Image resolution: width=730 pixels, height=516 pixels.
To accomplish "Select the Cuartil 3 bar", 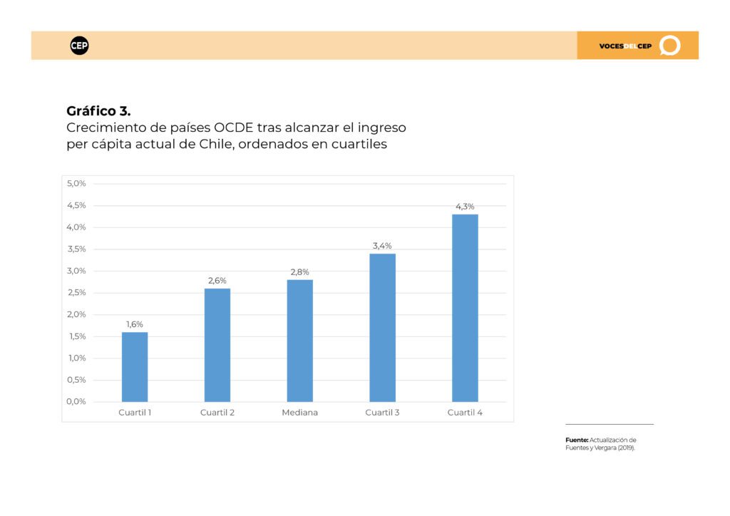I will pos(383,328).
